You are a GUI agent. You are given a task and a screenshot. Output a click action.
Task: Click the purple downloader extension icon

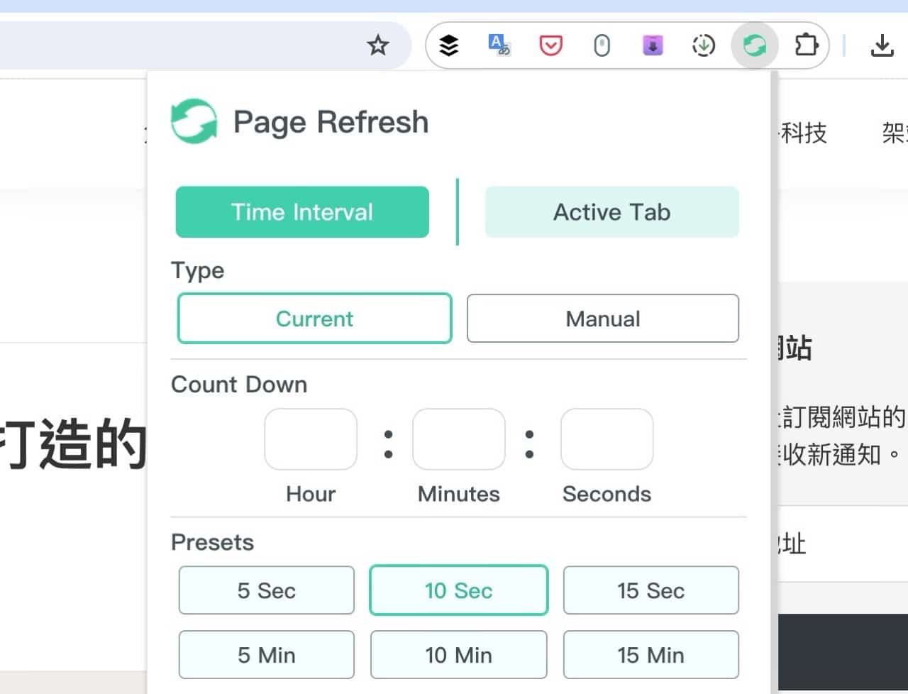tap(652, 45)
